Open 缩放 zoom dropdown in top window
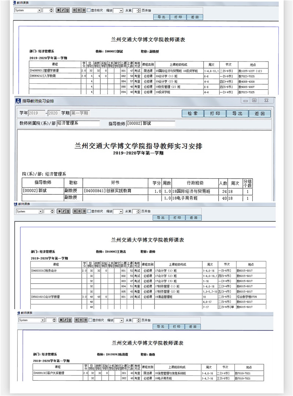 [121, 11]
